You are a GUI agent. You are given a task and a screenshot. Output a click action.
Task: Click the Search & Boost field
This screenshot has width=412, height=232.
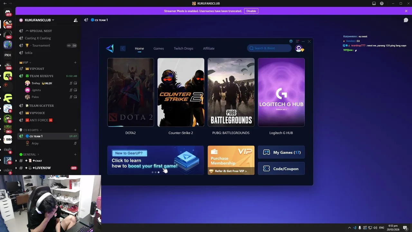tap(269, 48)
